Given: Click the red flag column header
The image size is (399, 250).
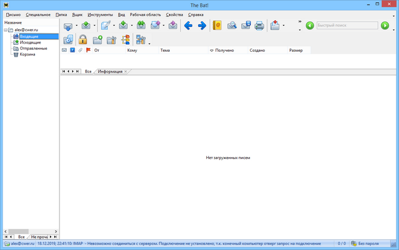Looking at the screenshot, I should point(88,50).
